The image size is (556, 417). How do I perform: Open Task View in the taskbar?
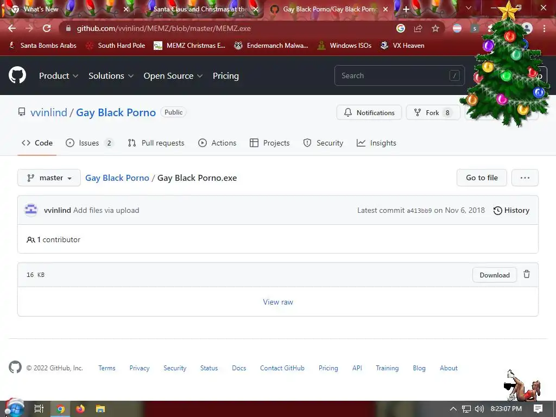click(x=39, y=409)
